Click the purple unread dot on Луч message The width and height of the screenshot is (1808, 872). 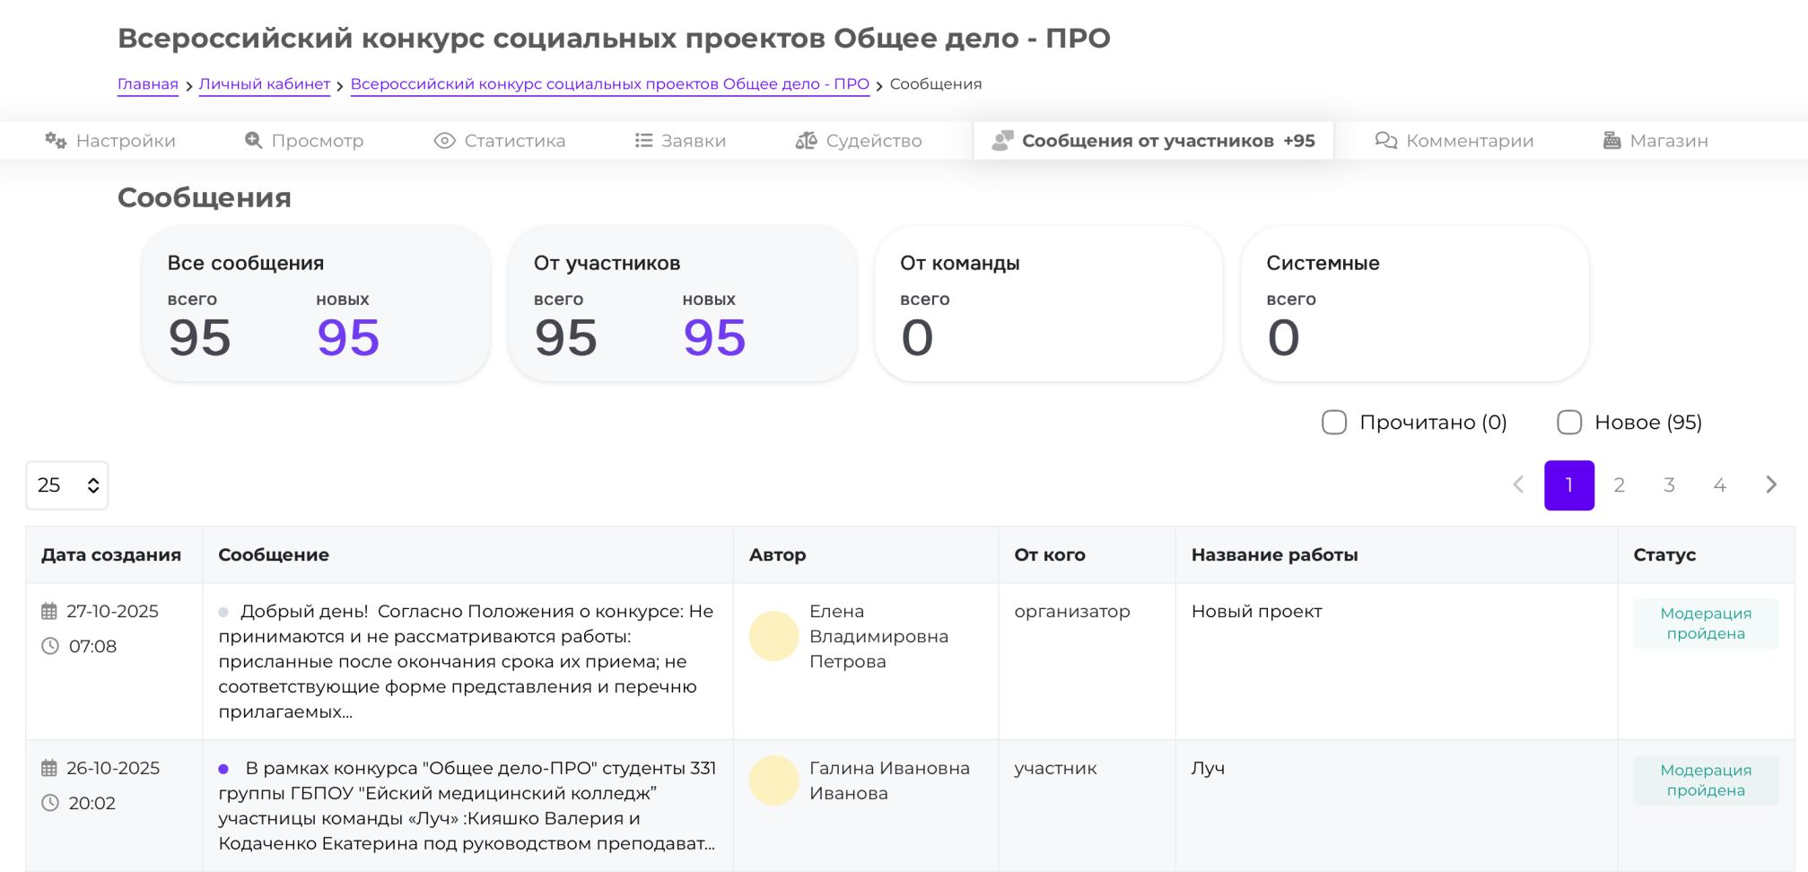(223, 769)
